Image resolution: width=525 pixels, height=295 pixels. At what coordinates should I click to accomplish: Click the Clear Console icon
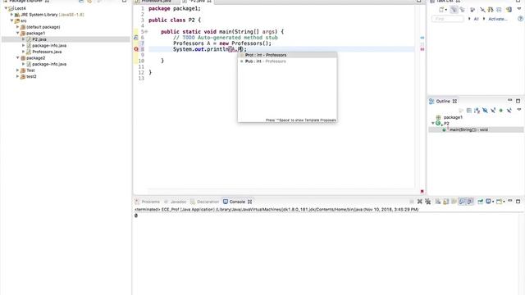pyautogui.click(x=438, y=202)
